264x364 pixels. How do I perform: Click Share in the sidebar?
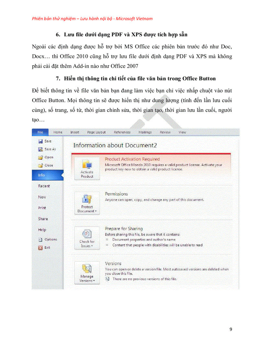point(43,219)
